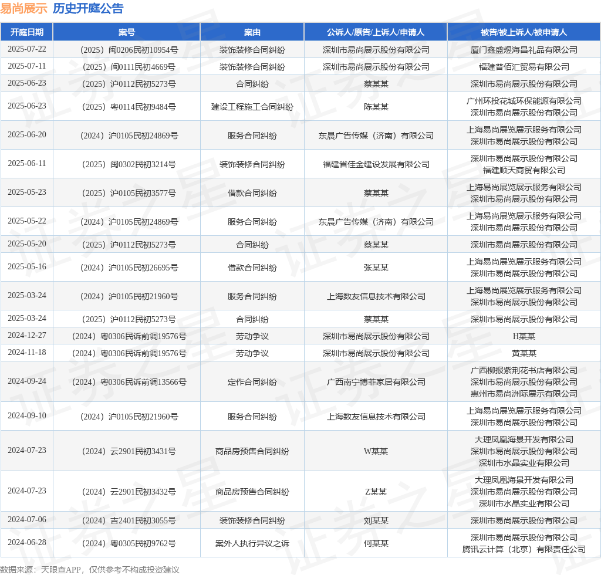This screenshot has width=601, height=575.
Task: Select the date 2025-05-16
Action: (x=27, y=267)
